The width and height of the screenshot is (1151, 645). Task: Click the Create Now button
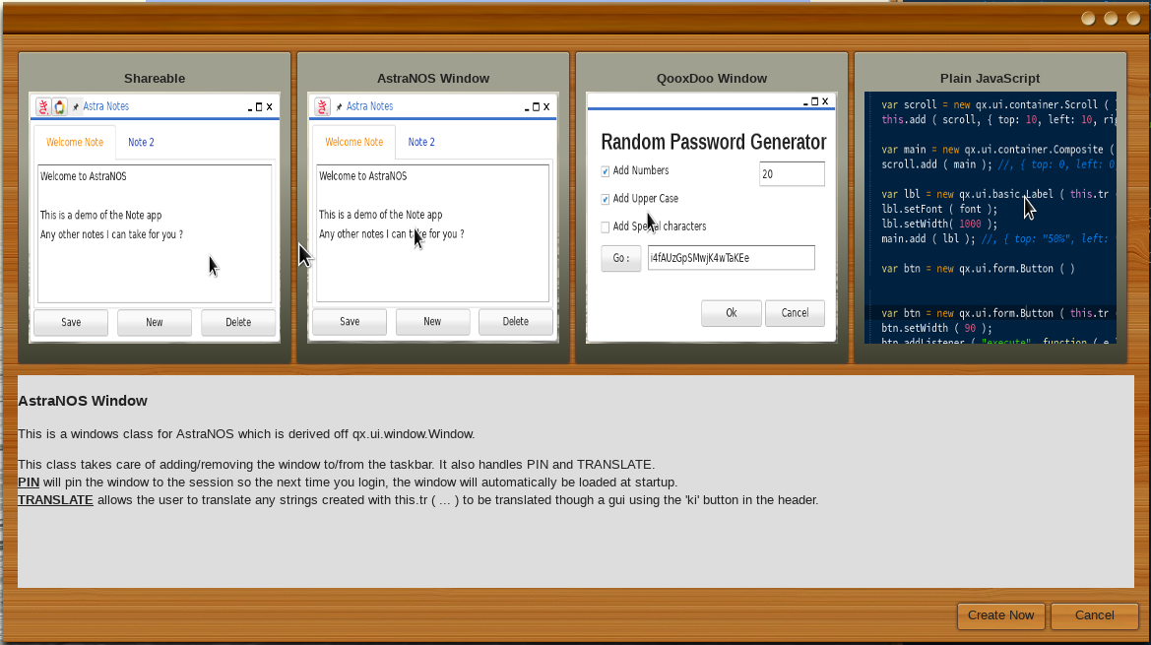pyautogui.click(x=1000, y=615)
